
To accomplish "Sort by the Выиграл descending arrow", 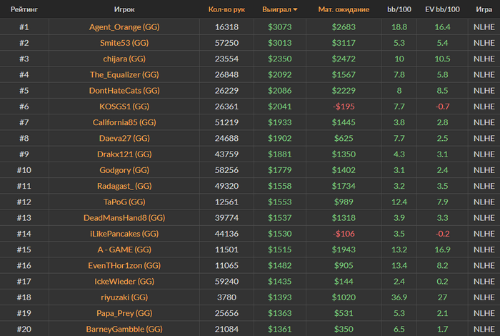I will [296, 10].
